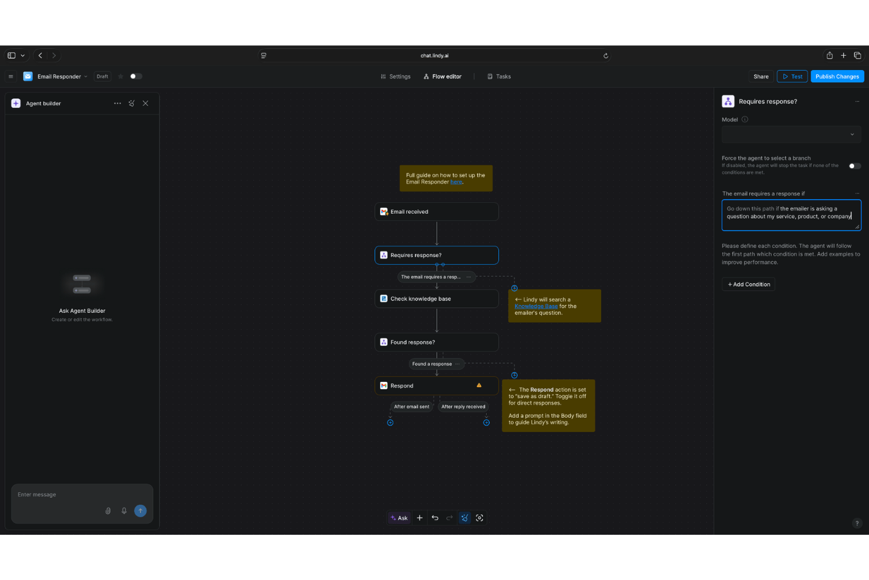Open the browser share icon
Image resolution: width=869 pixels, height=580 pixels.
(x=830, y=55)
